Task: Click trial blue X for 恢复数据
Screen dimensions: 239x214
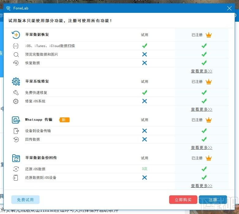Action: (x=145, y=63)
